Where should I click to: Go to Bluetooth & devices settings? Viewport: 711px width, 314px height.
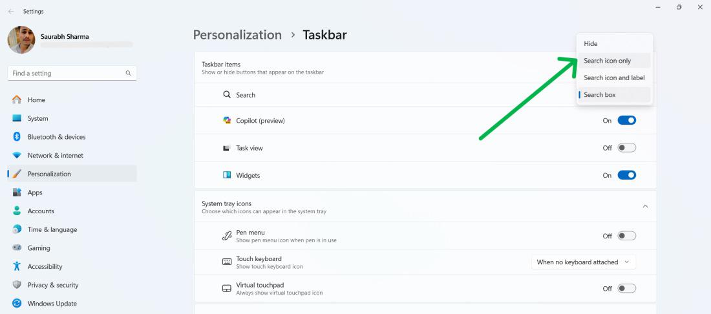click(56, 137)
